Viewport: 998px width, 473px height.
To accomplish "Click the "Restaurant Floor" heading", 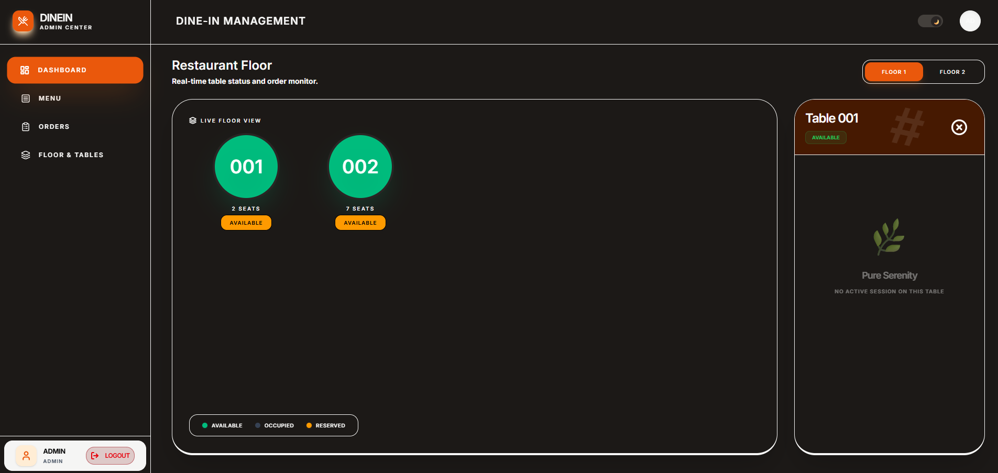I will (x=222, y=65).
